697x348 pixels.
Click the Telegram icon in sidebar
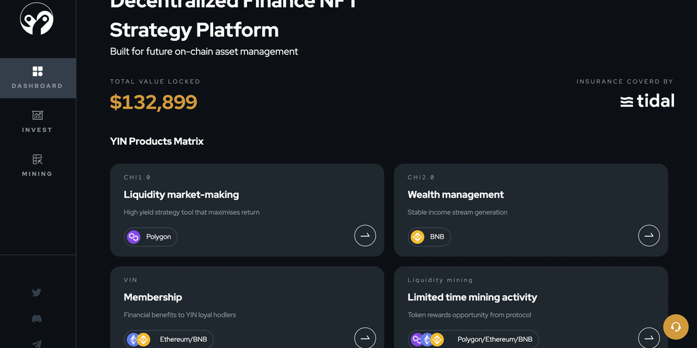37,343
